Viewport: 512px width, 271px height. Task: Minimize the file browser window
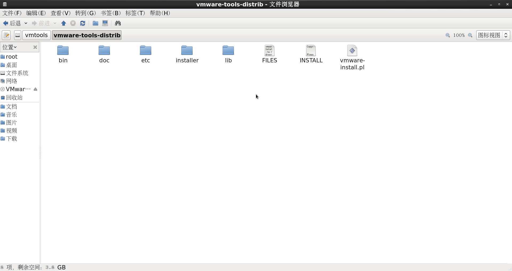coord(491,5)
